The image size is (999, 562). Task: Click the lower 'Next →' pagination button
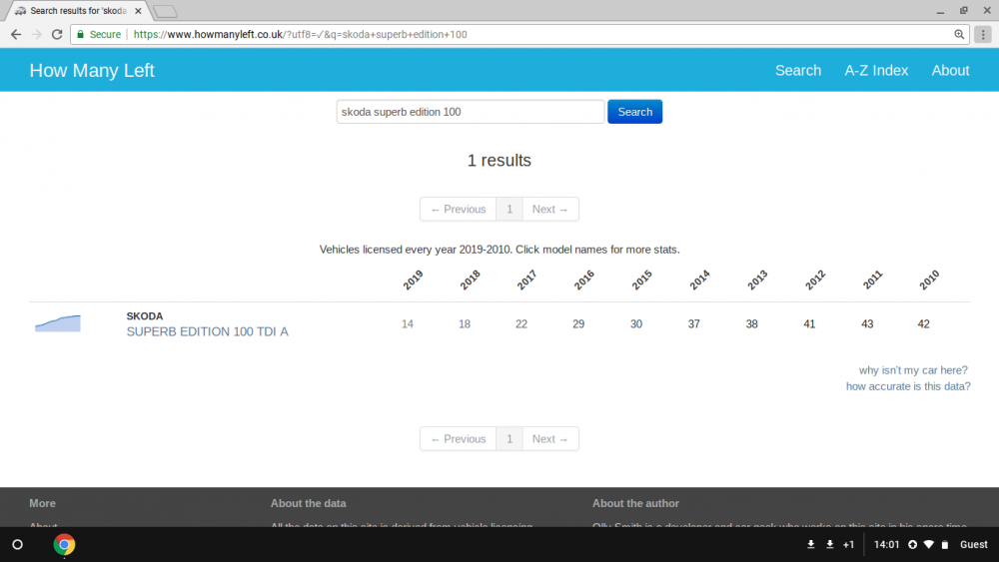pyautogui.click(x=549, y=439)
